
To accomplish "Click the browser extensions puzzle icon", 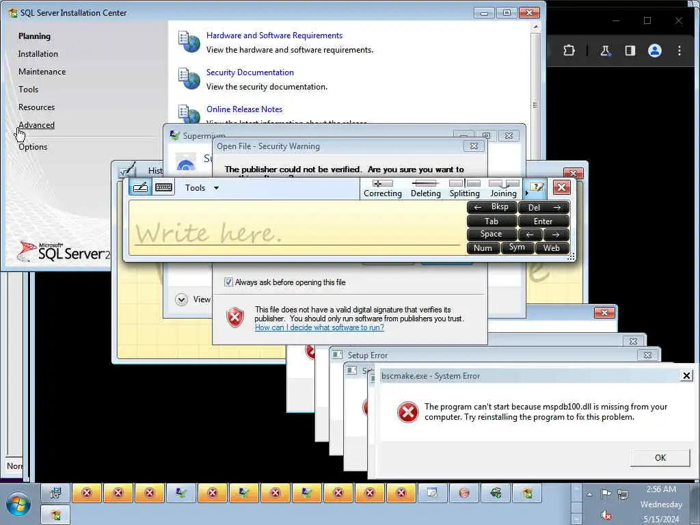I will click(569, 51).
